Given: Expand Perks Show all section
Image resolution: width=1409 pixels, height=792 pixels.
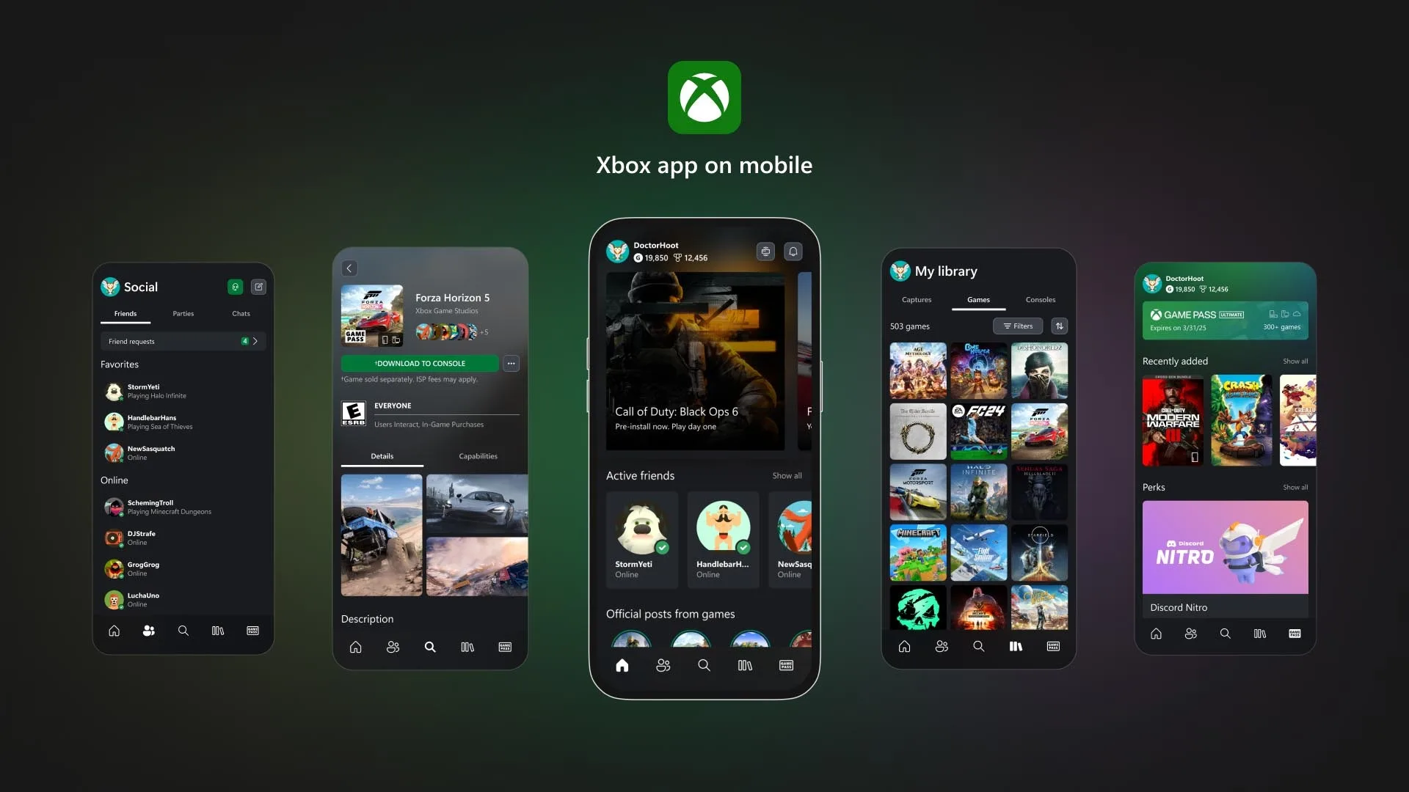Looking at the screenshot, I should (x=1296, y=486).
